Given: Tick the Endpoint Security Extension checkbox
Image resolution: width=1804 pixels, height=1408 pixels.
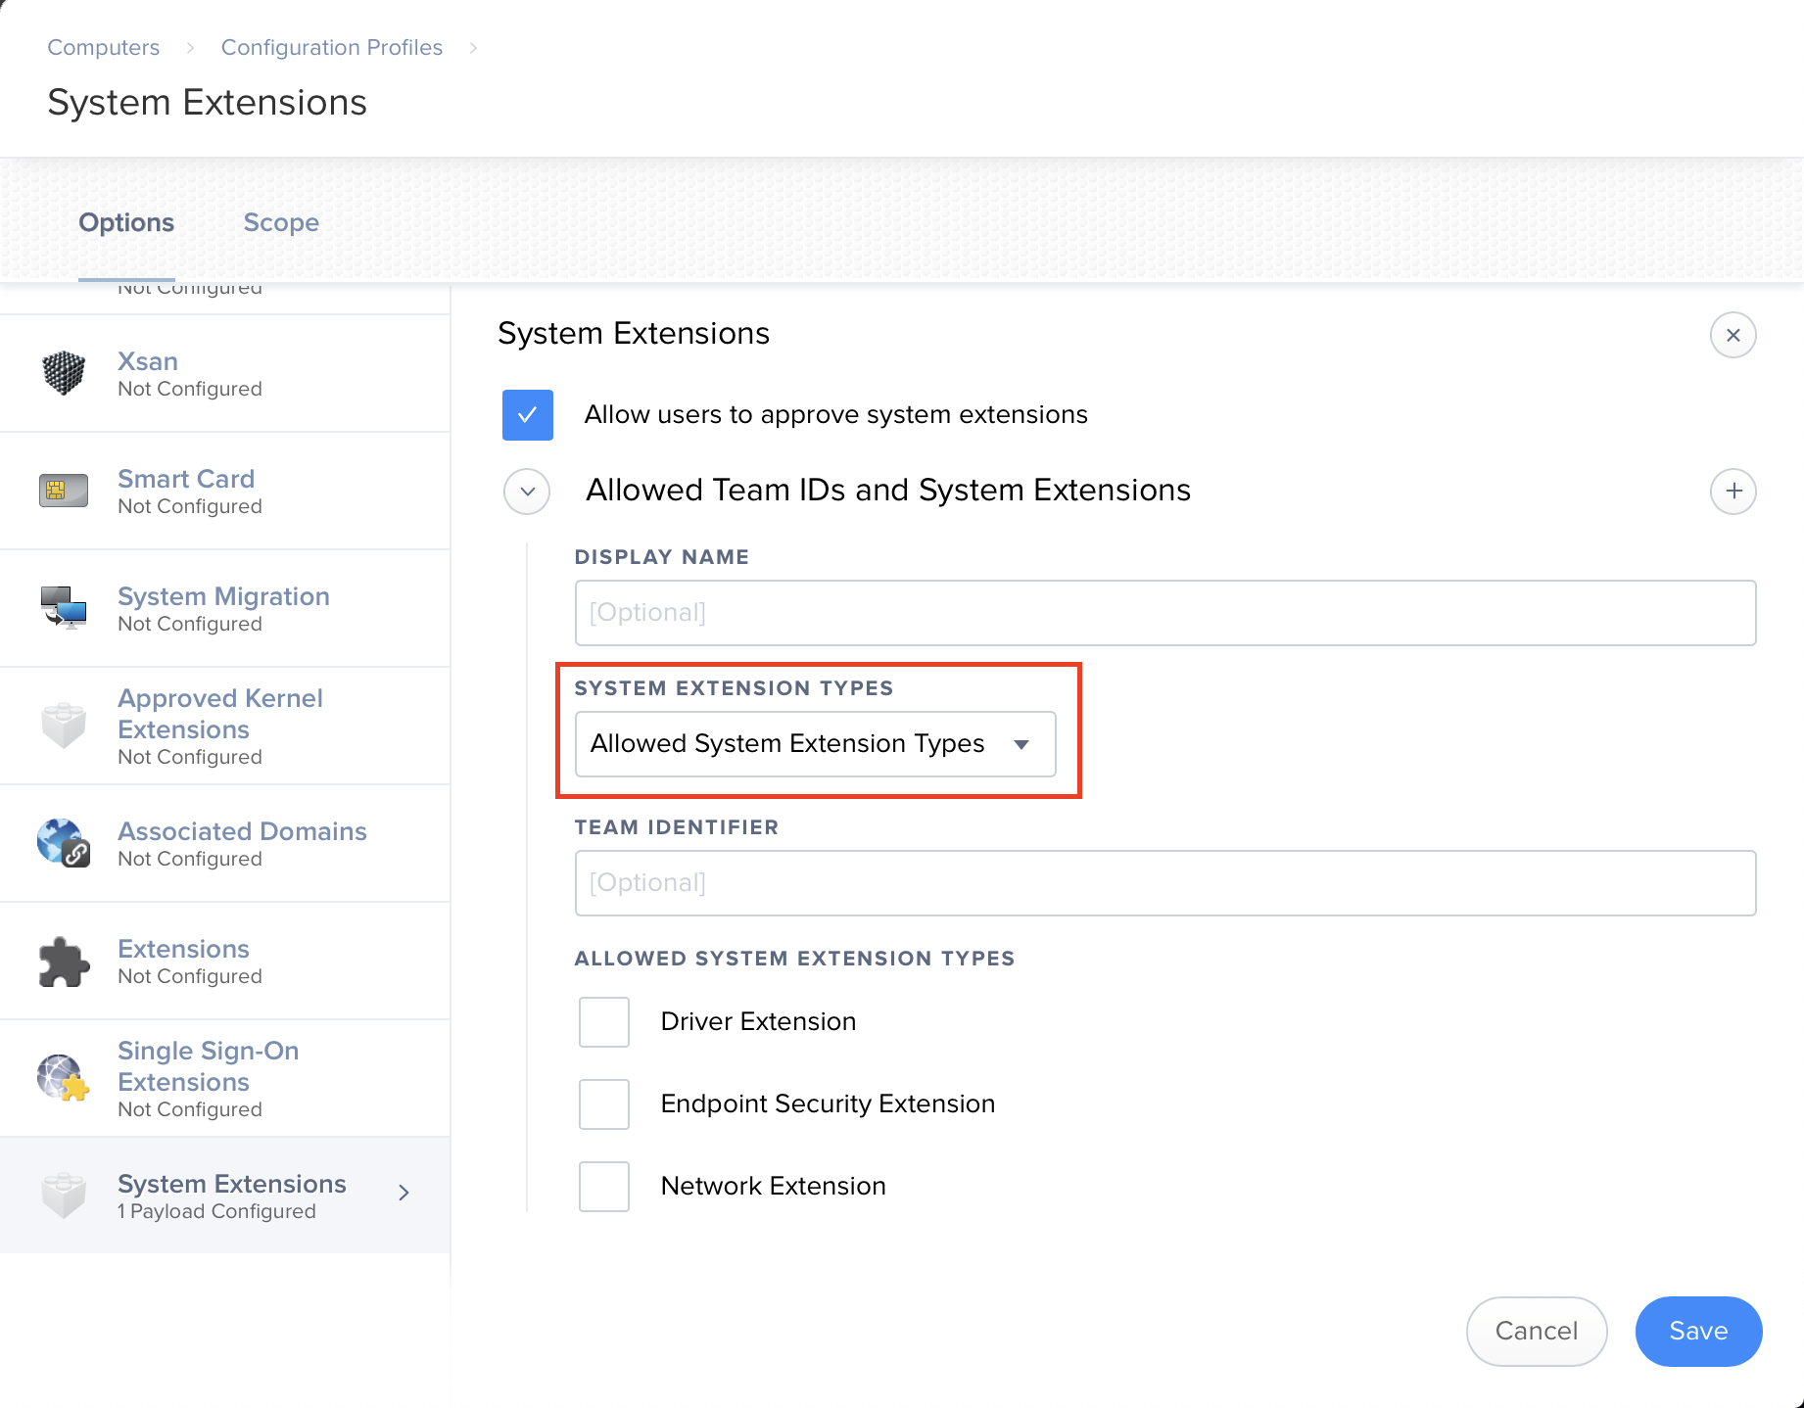Looking at the screenshot, I should (x=604, y=1104).
